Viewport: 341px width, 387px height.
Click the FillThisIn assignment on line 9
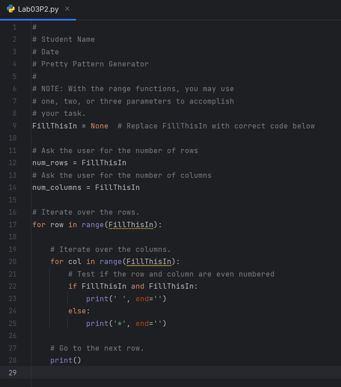point(54,126)
